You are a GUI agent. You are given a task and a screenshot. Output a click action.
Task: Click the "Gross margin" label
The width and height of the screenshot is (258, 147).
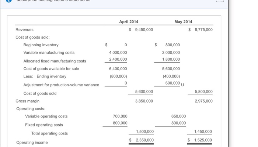[28, 101]
